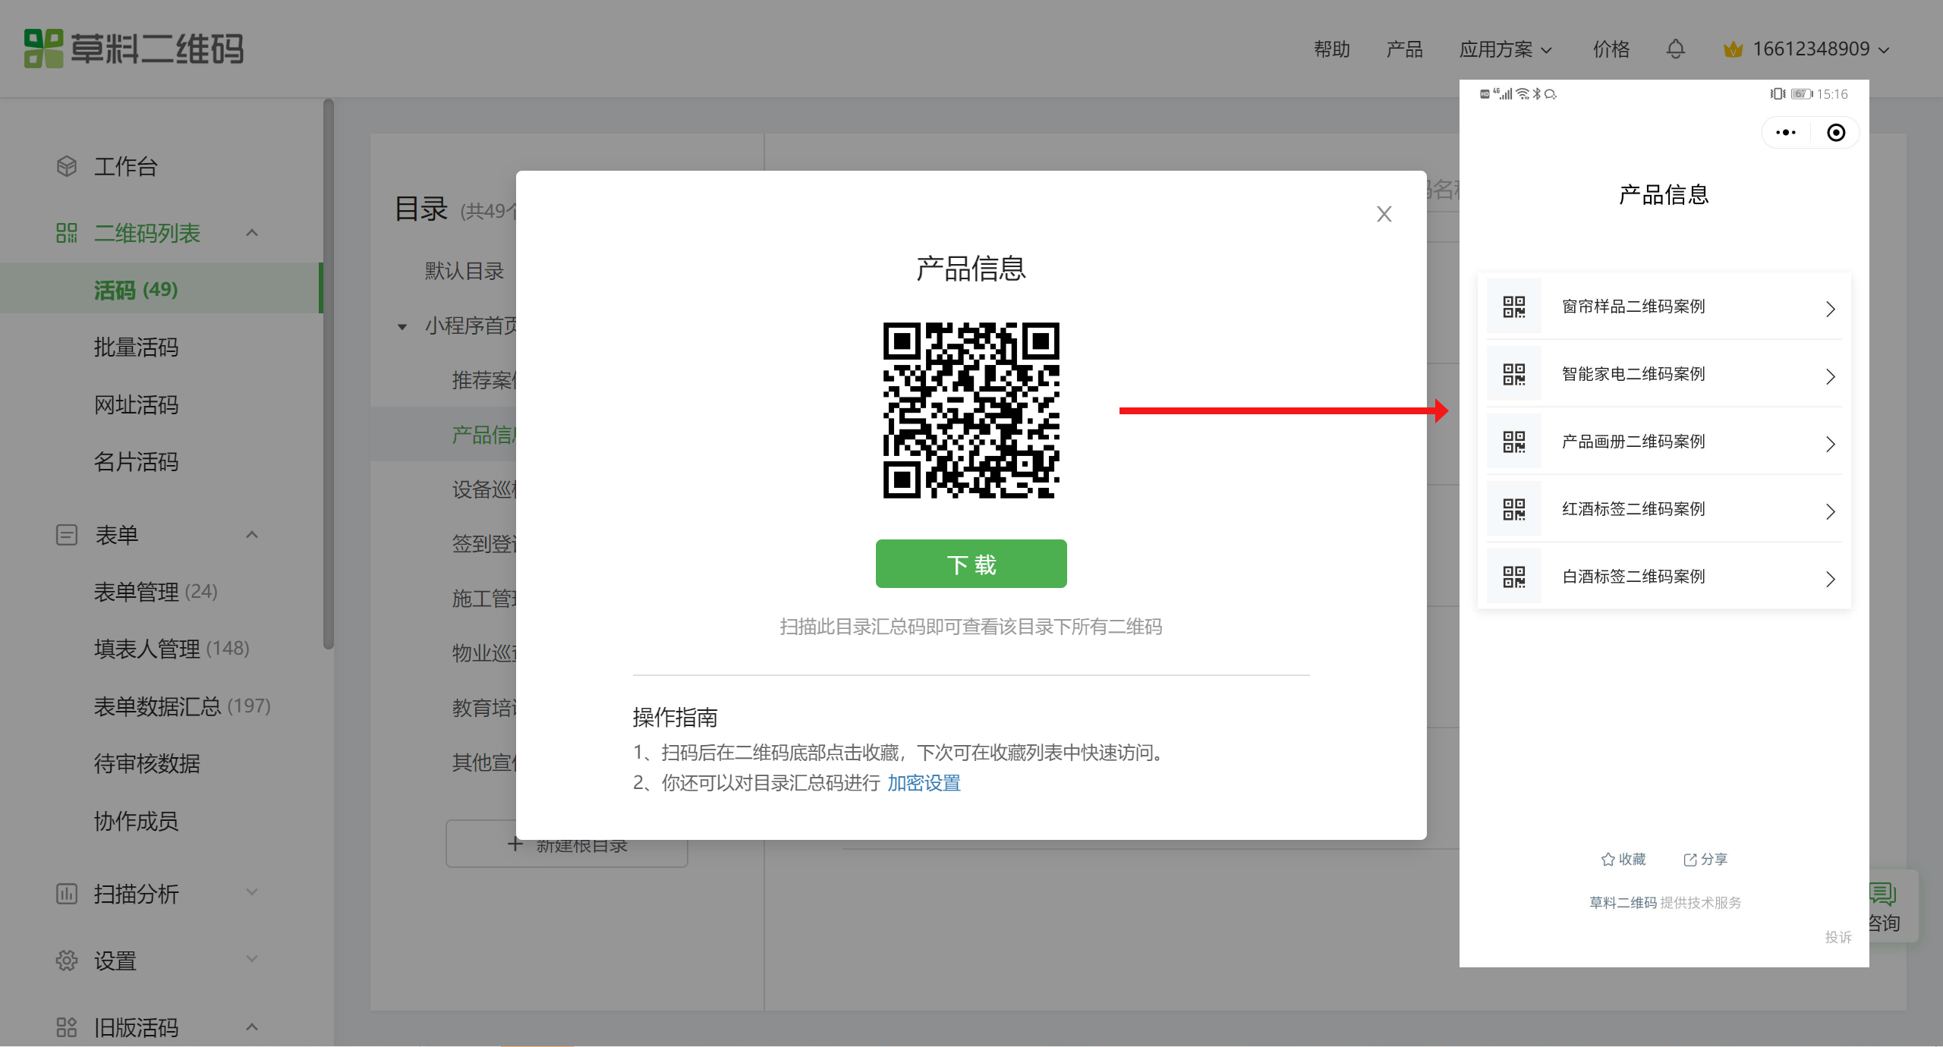Open the notification bell

pyautogui.click(x=1676, y=49)
